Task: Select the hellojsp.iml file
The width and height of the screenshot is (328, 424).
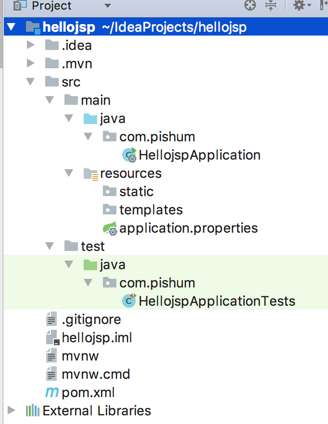Action: pos(97,337)
